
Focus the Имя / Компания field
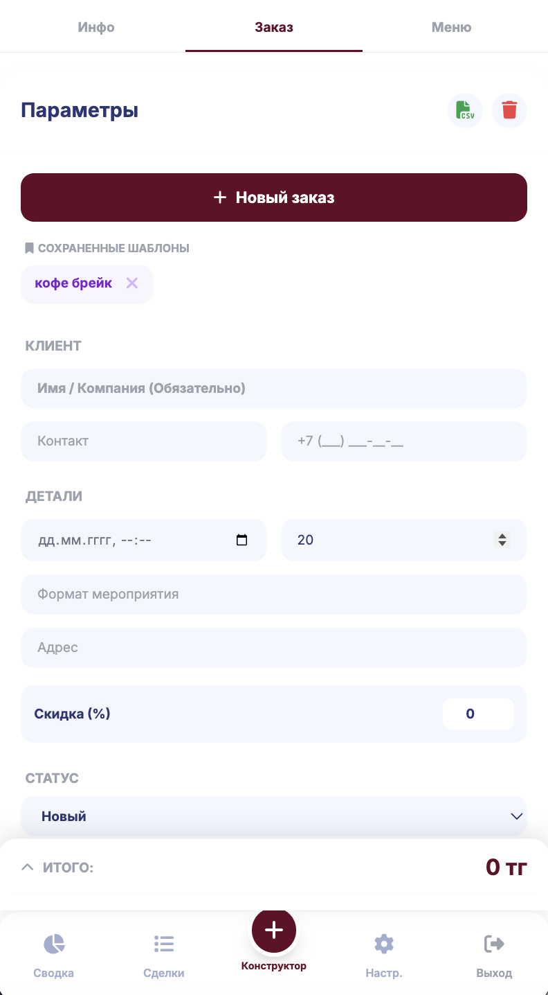click(274, 388)
